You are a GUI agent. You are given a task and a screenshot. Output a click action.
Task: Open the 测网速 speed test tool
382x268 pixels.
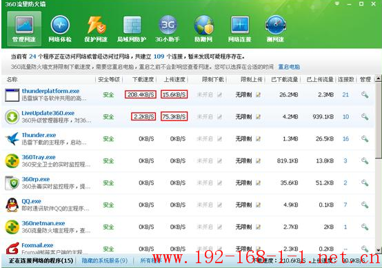[275, 29]
